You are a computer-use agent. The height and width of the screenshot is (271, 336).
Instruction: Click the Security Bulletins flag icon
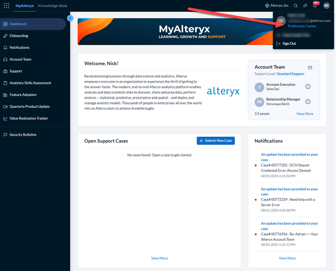(5, 135)
